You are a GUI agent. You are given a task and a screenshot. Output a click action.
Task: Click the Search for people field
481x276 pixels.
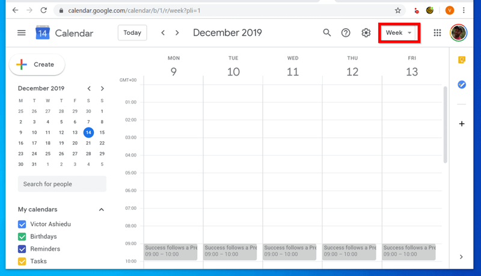click(62, 183)
